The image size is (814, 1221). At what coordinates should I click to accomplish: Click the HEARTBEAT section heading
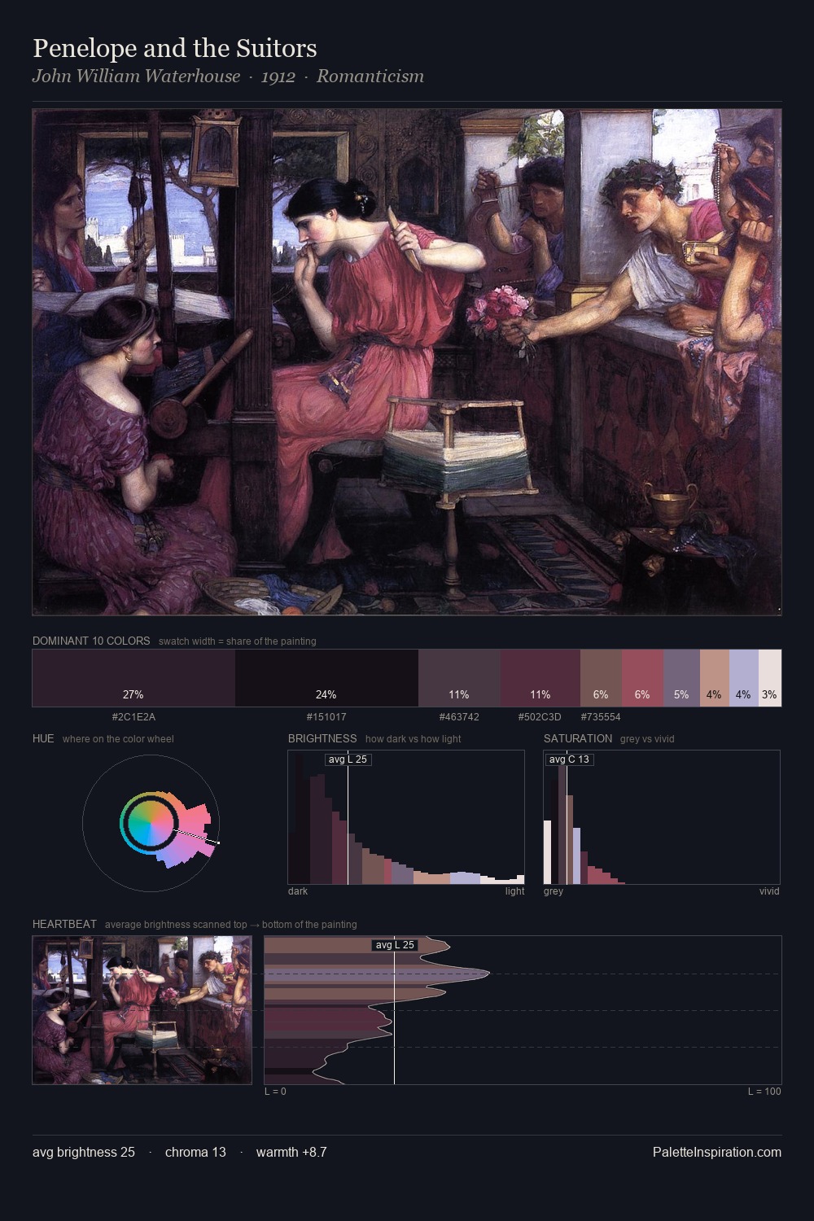(x=64, y=924)
